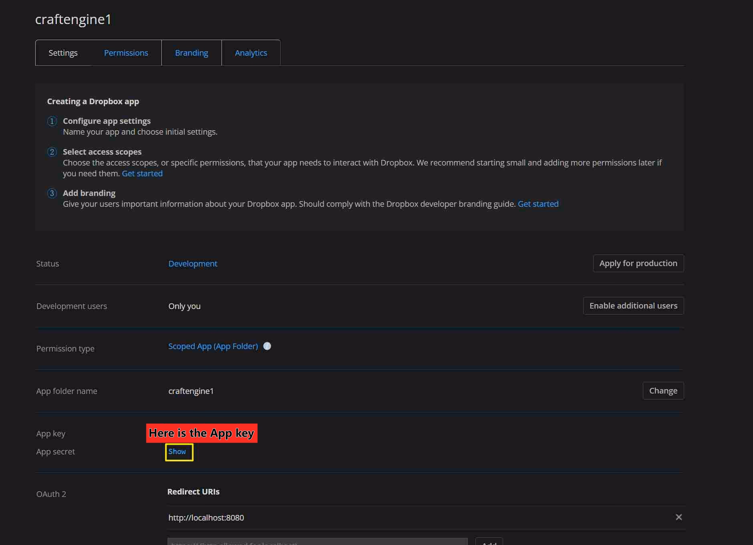Image resolution: width=753 pixels, height=545 pixels.
Task: Remove the localhost:8080 redirect URI
Action: 679,517
